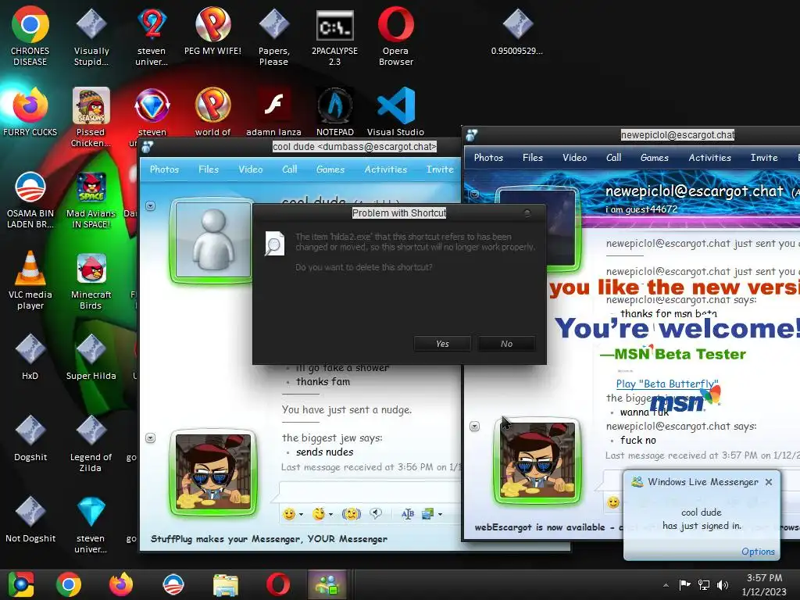The width and height of the screenshot is (800, 600).
Task: Click the network tray icon
Action: coord(704,584)
